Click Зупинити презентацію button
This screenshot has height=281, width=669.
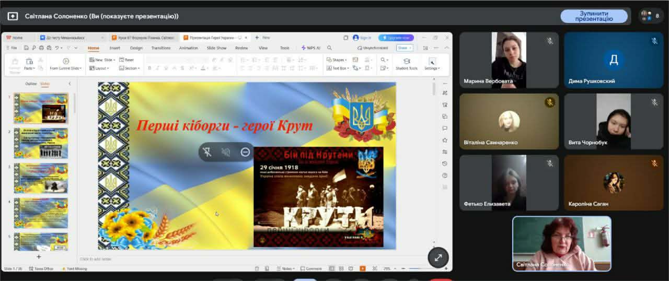594,16
